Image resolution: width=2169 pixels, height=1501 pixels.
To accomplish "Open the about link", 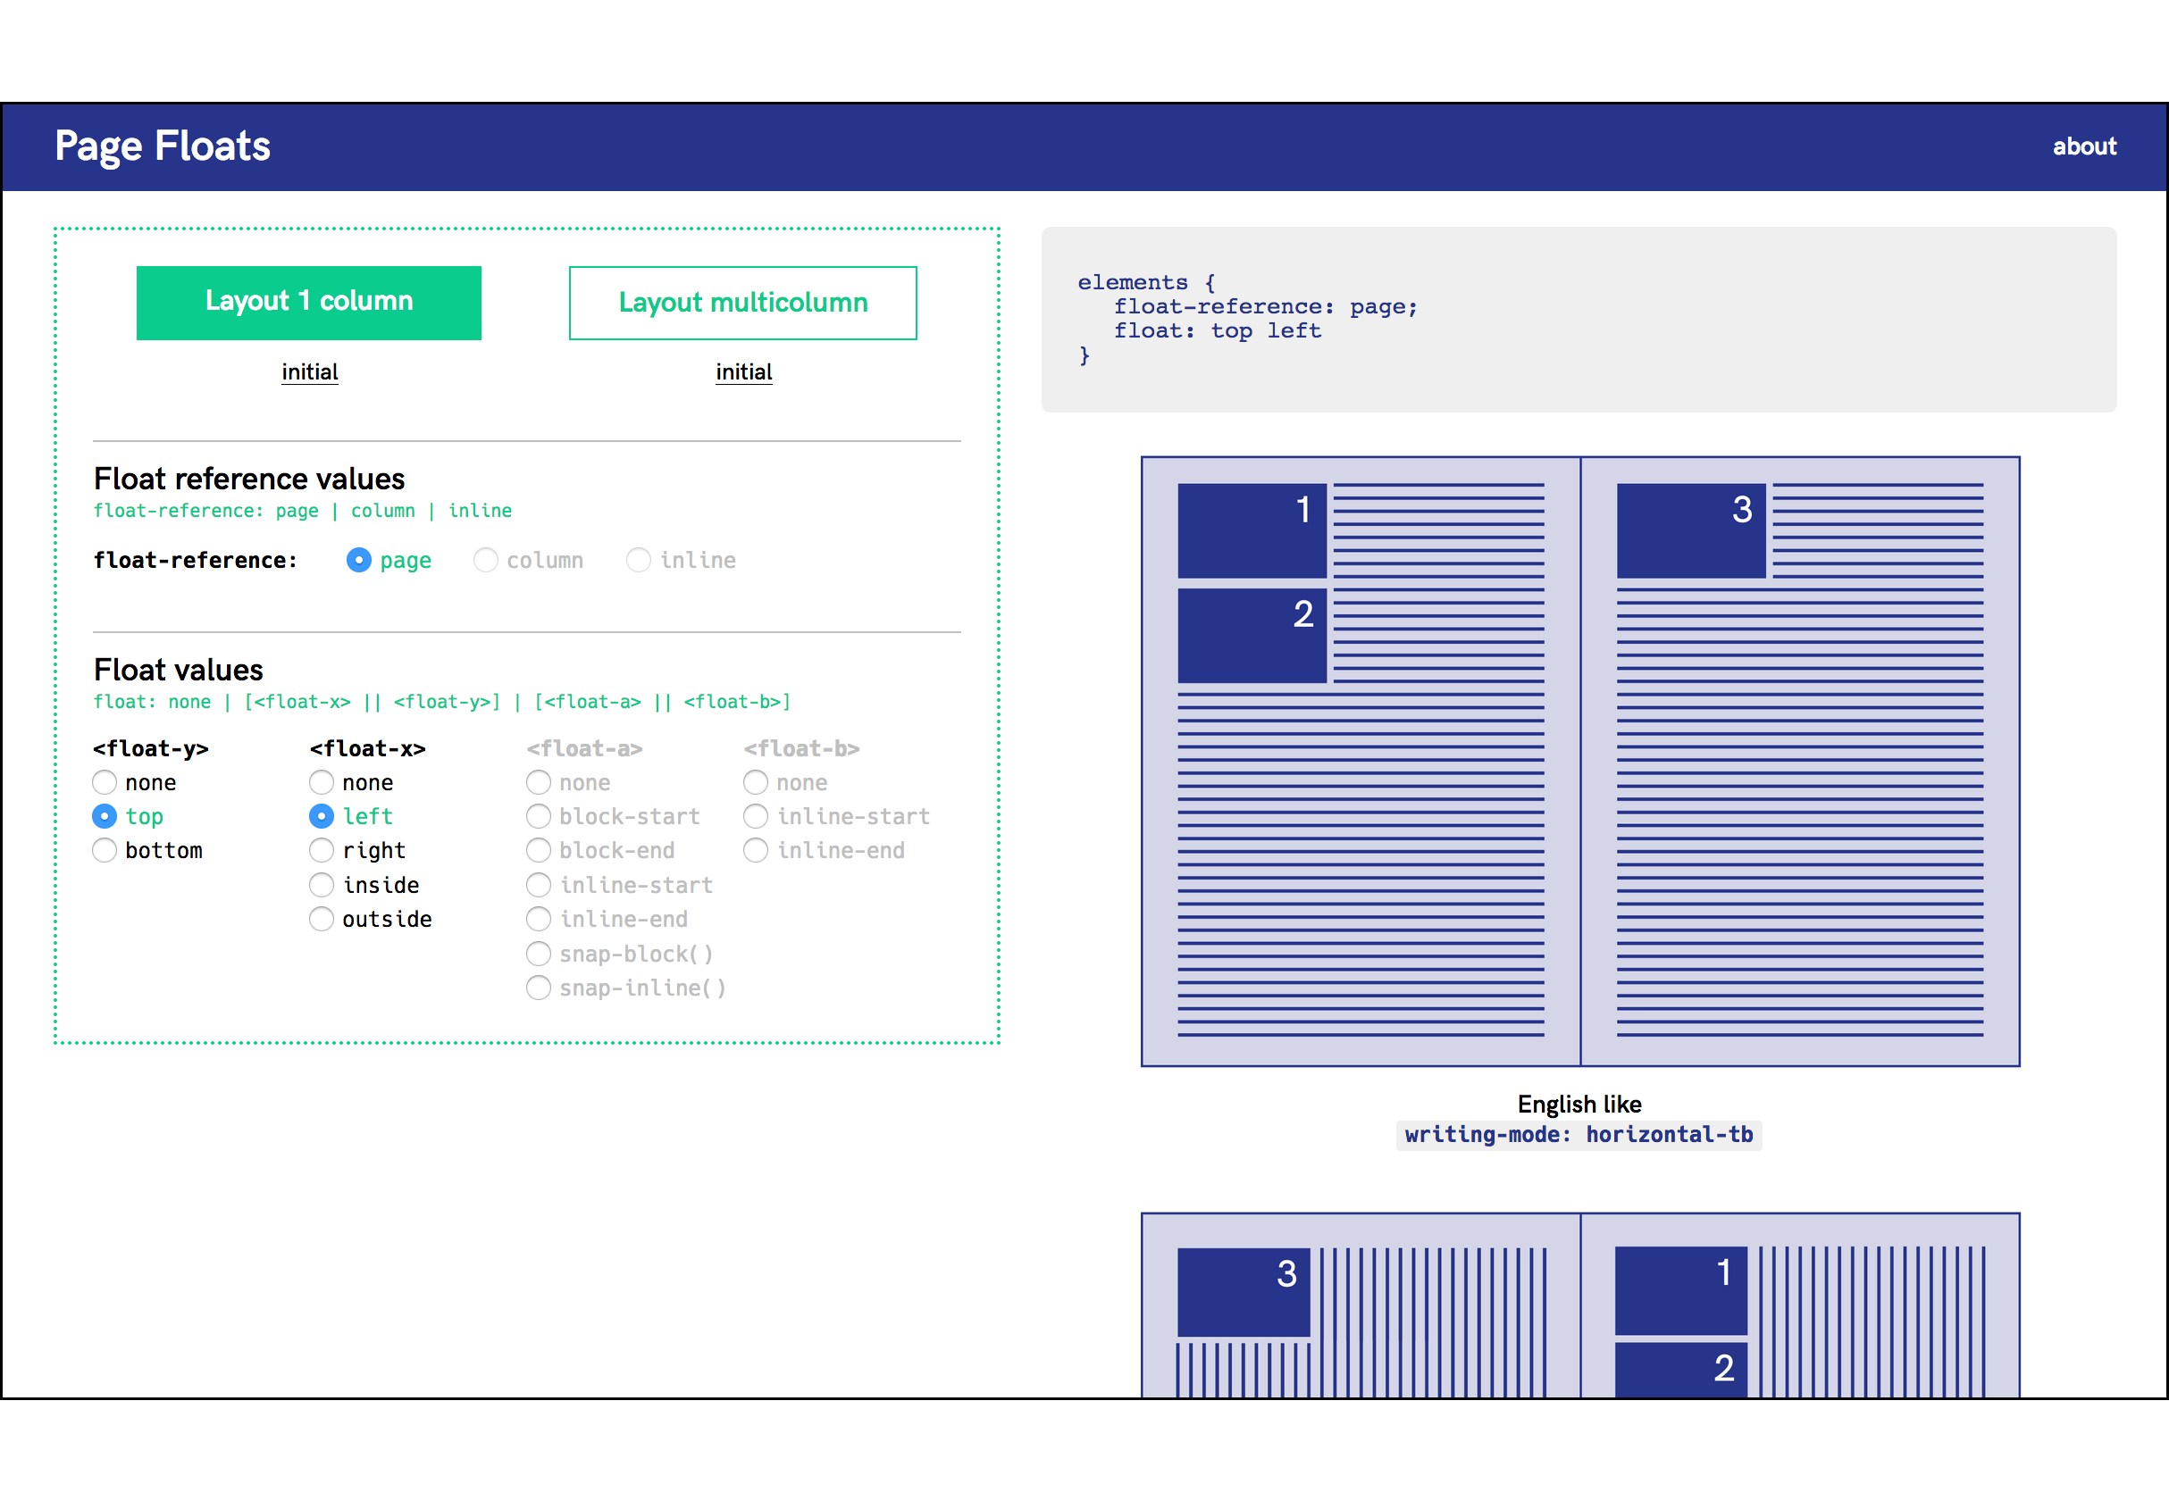I will coord(2083,146).
